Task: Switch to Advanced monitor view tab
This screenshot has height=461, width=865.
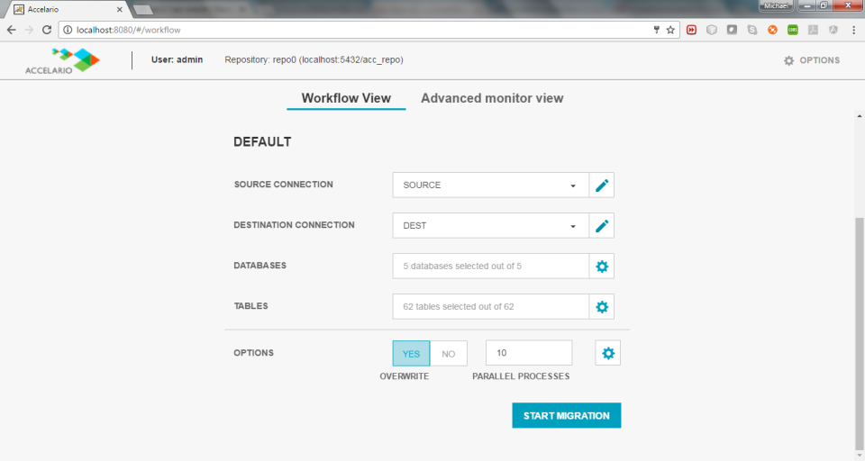Action: pyautogui.click(x=492, y=98)
